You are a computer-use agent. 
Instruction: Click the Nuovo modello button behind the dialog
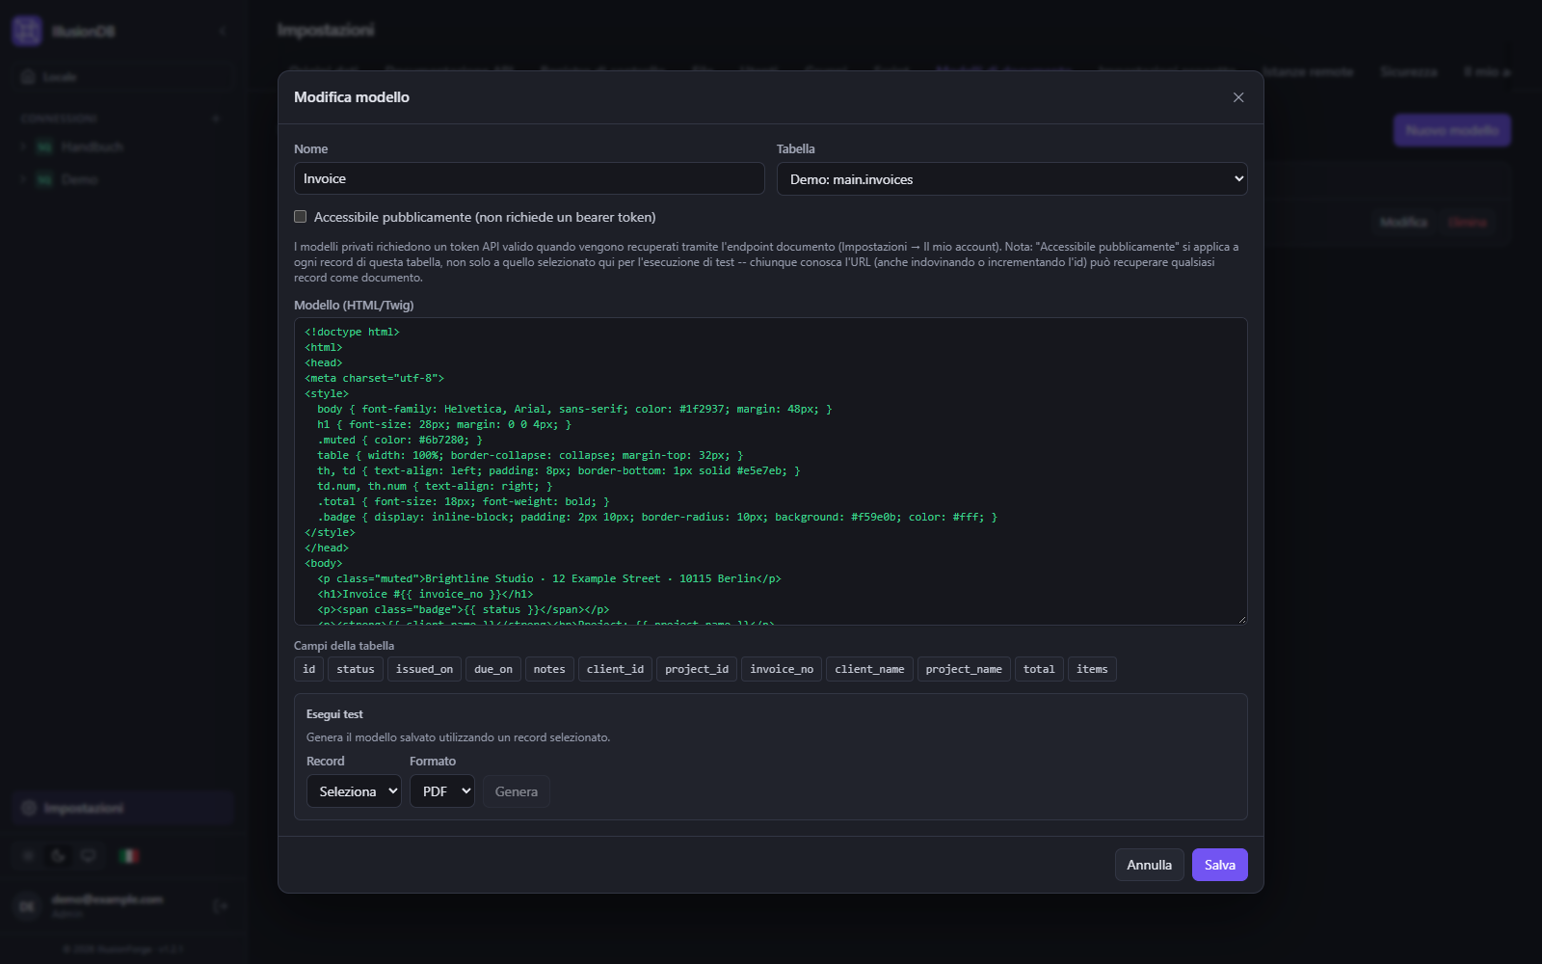pyautogui.click(x=1452, y=130)
